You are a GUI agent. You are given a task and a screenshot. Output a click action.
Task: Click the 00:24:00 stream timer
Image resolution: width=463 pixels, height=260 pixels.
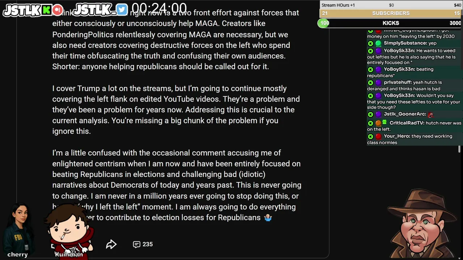point(159,8)
